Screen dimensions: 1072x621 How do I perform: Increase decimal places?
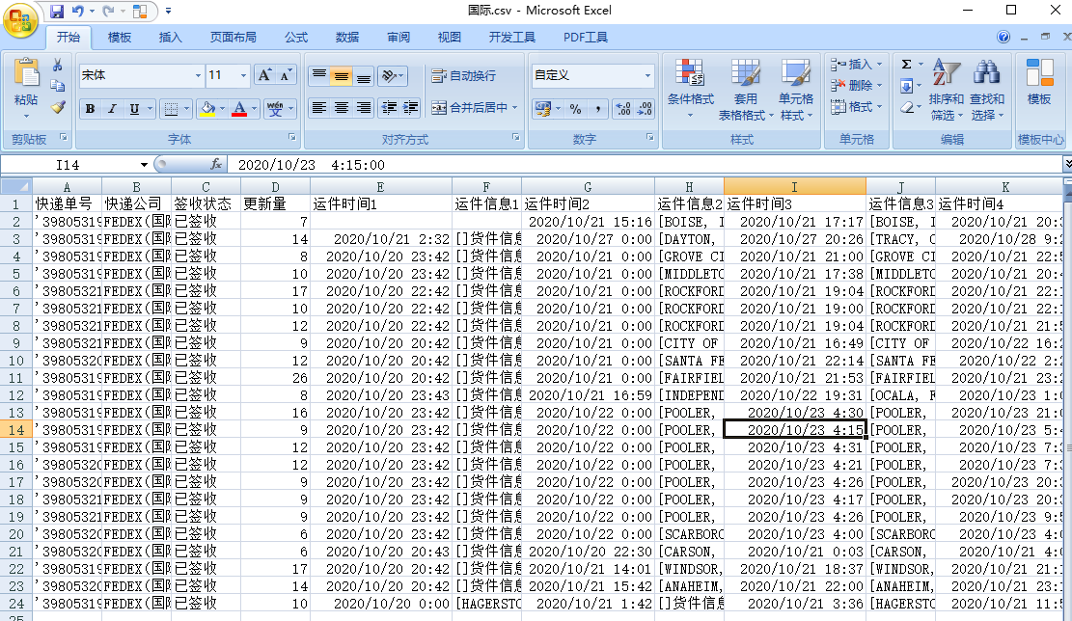click(622, 109)
